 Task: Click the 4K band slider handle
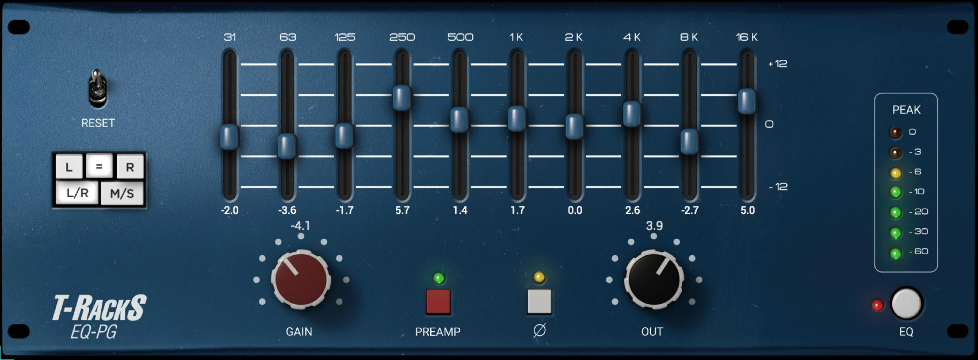pos(632,114)
